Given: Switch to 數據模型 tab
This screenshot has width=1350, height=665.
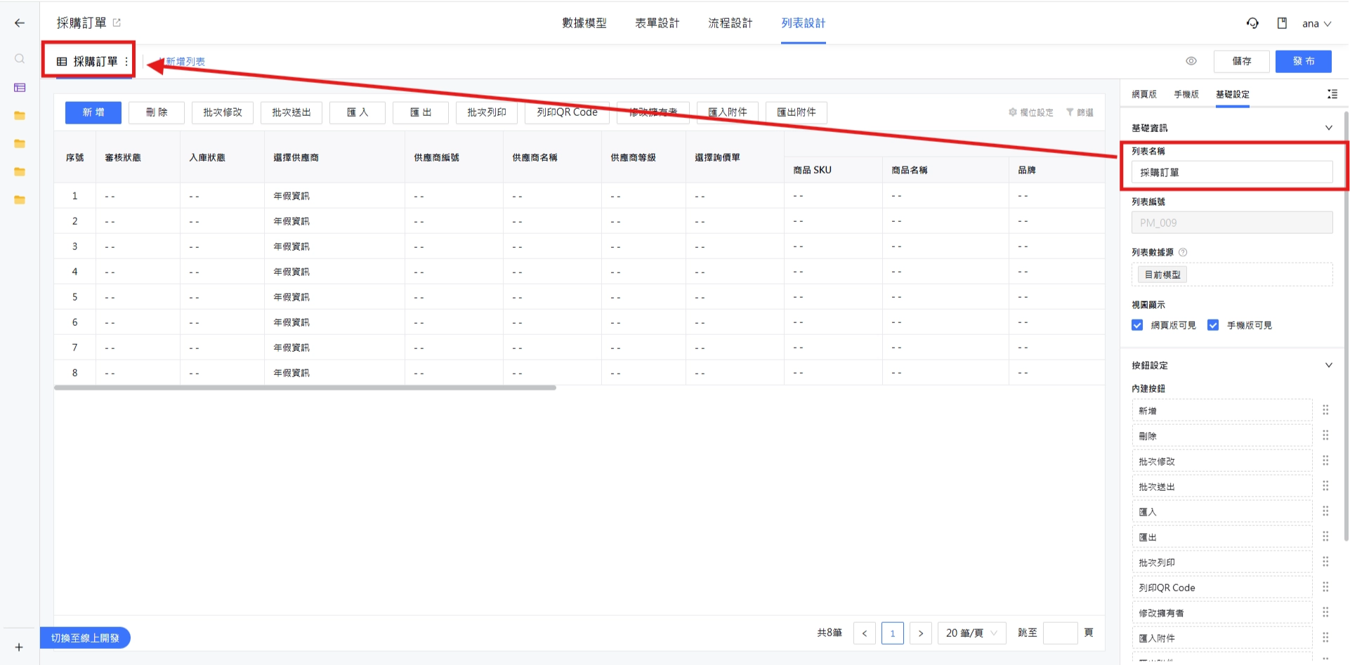Looking at the screenshot, I should [x=584, y=23].
